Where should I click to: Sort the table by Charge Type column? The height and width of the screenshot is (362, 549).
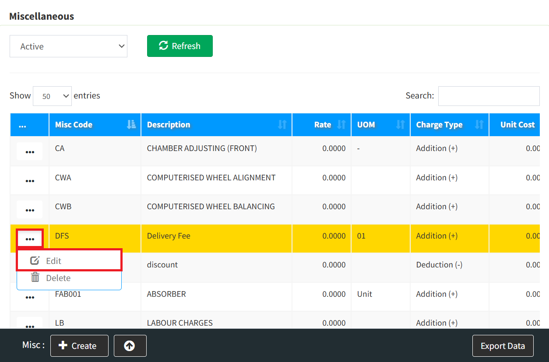click(x=479, y=125)
